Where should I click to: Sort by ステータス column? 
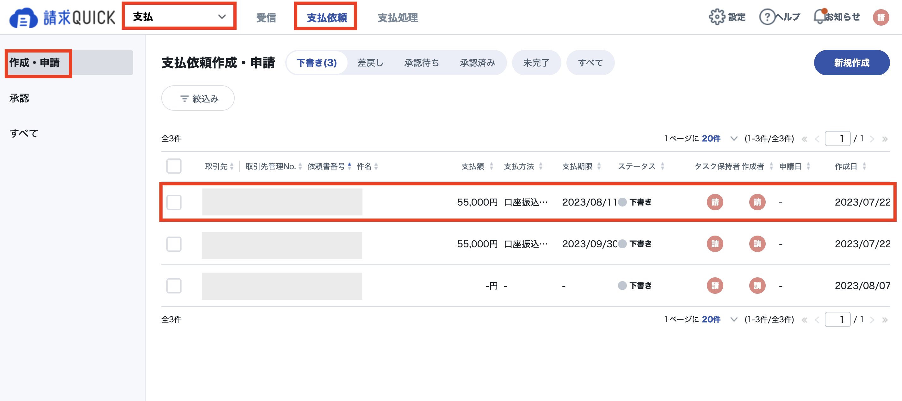tap(662, 166)
